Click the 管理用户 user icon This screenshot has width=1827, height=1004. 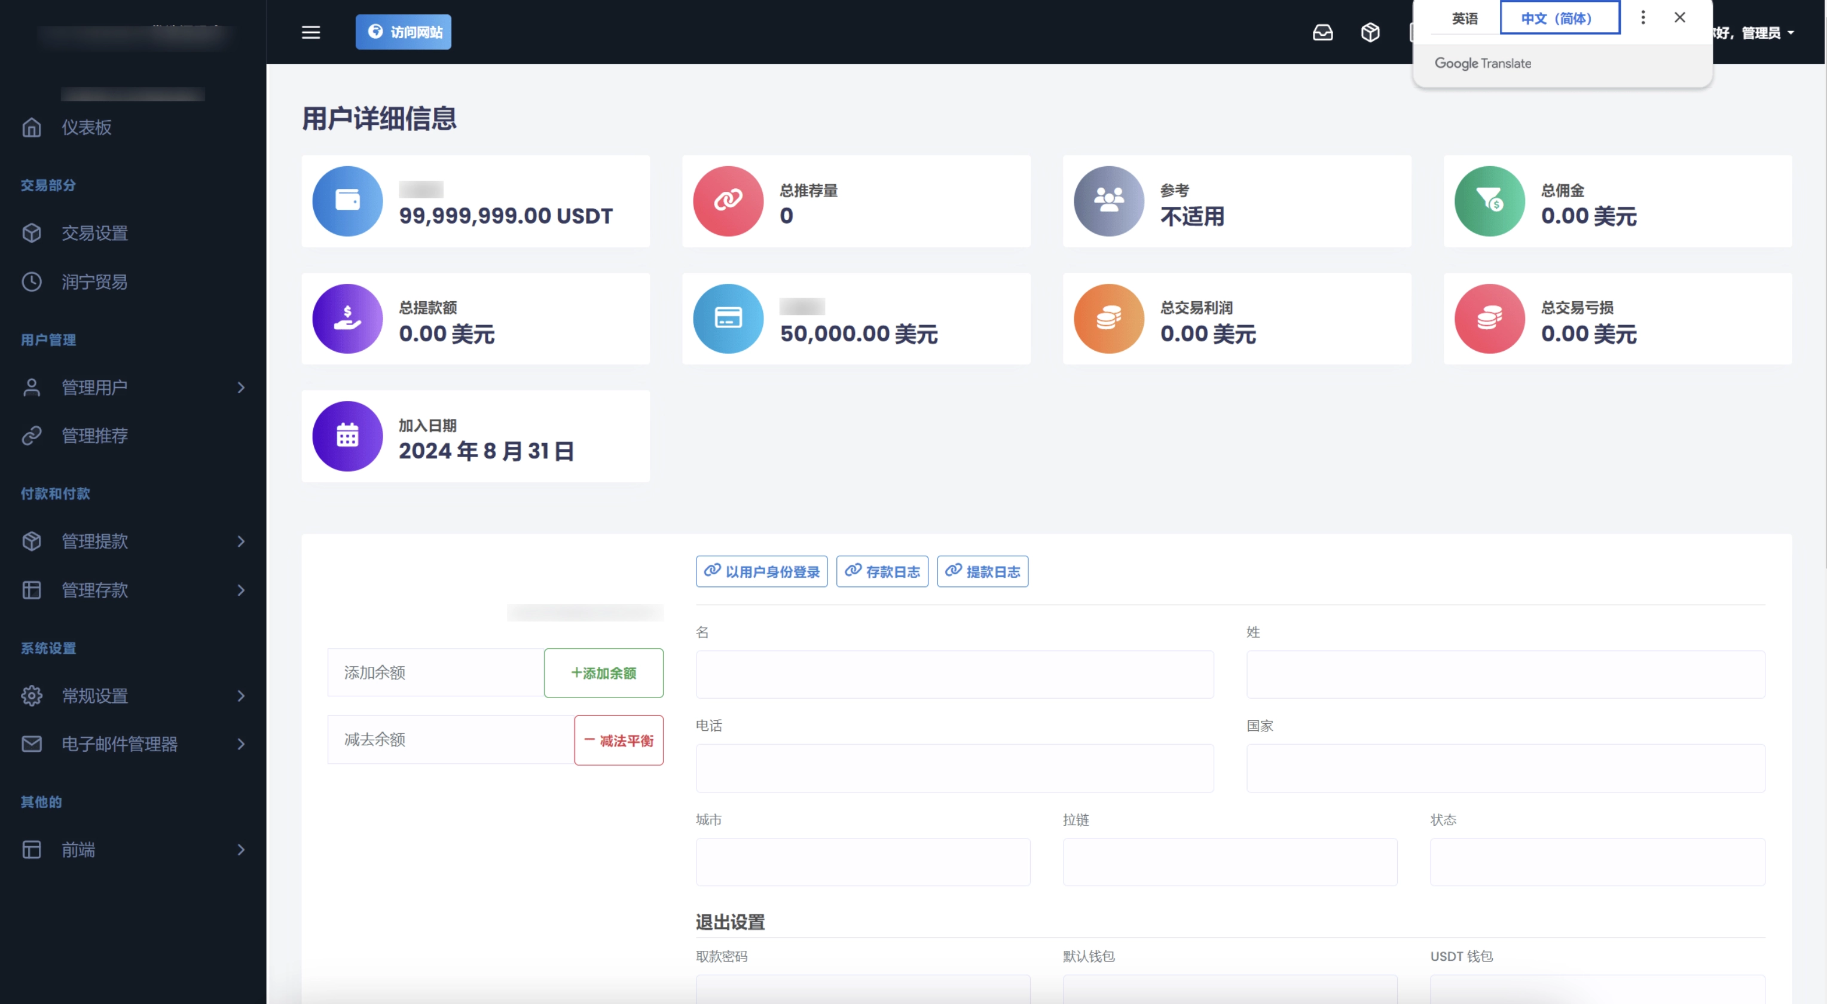[31, 387]
